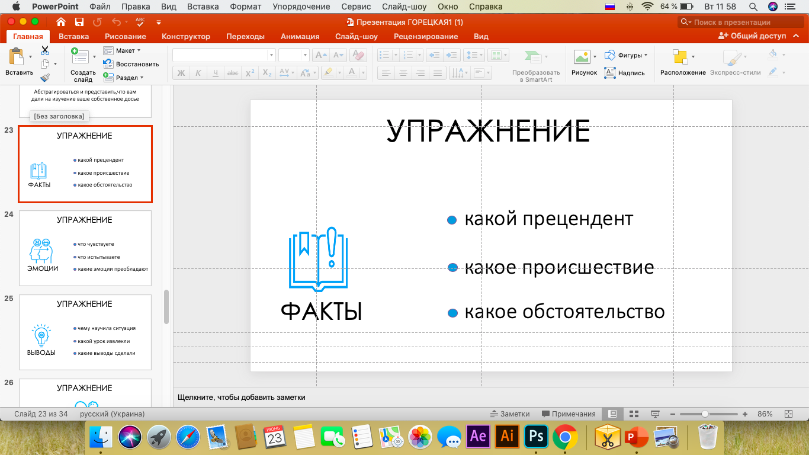Click the Cut scissors icon in ribbon
The height and width of the screenshot is (455, 809).
pyautogui.click(x=45, y=51)
